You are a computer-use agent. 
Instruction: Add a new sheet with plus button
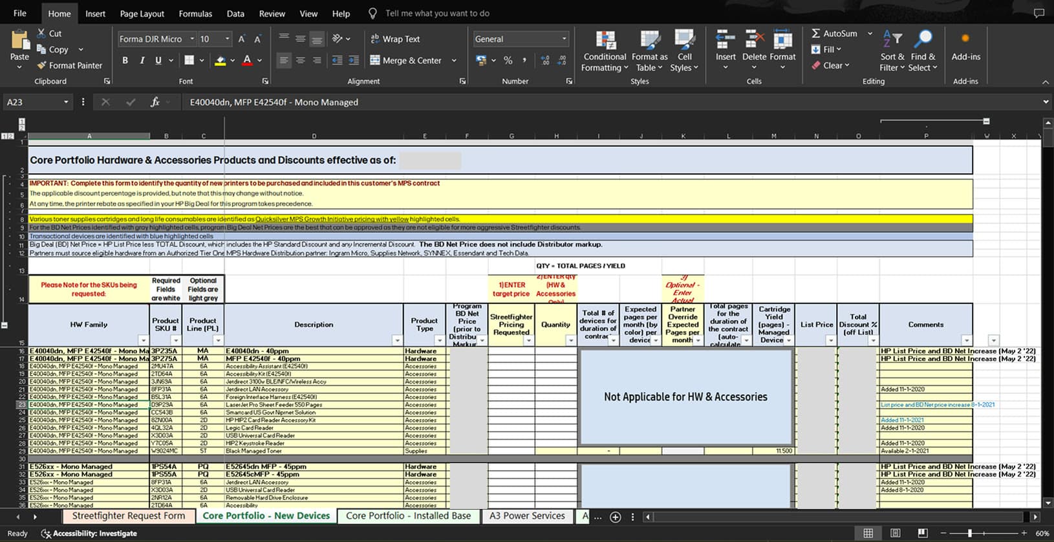pyautogui.click(x=616, y=517)
